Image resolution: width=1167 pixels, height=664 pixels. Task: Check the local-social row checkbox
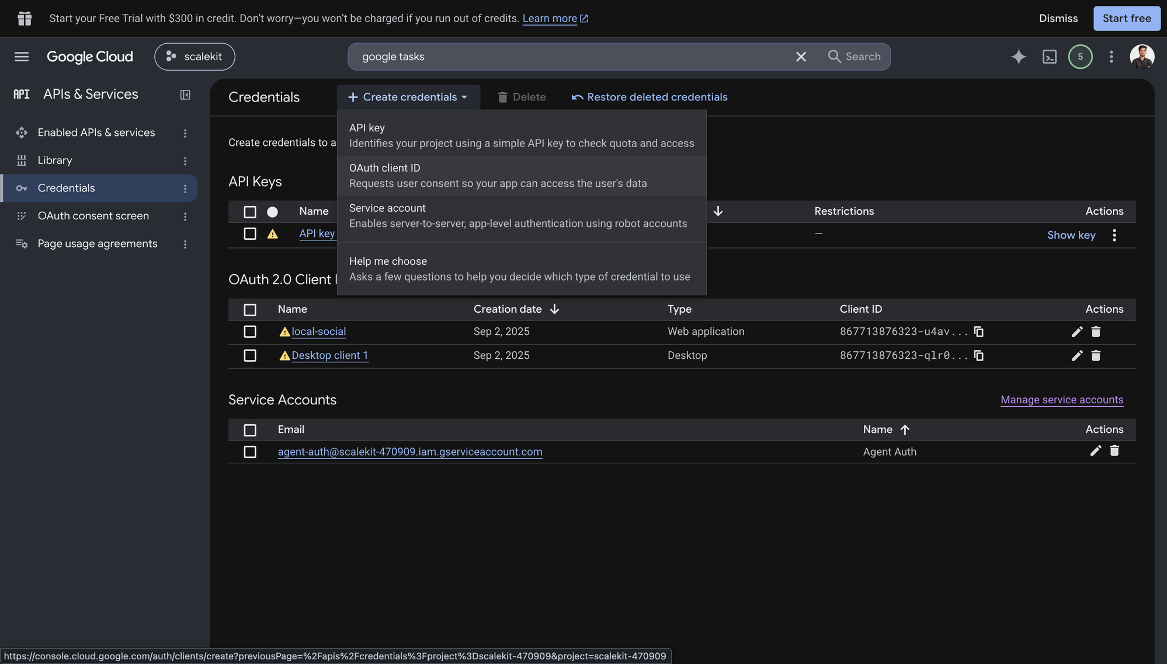coord(250,331)
